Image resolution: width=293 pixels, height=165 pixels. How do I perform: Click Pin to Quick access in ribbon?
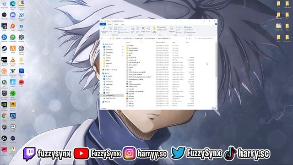[104, 30]
